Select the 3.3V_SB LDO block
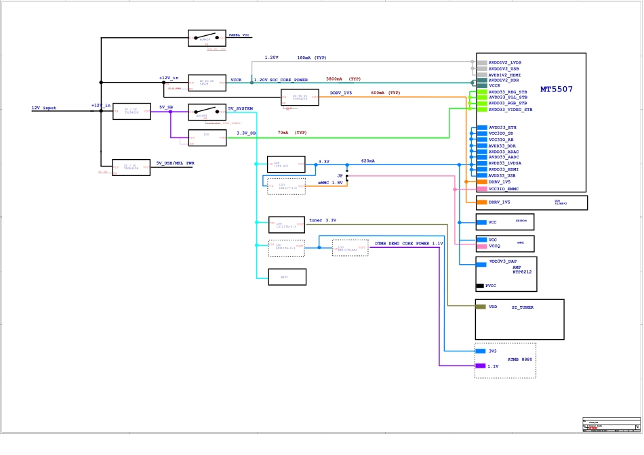This screenshot has height=455, width=644. (207, 137)
